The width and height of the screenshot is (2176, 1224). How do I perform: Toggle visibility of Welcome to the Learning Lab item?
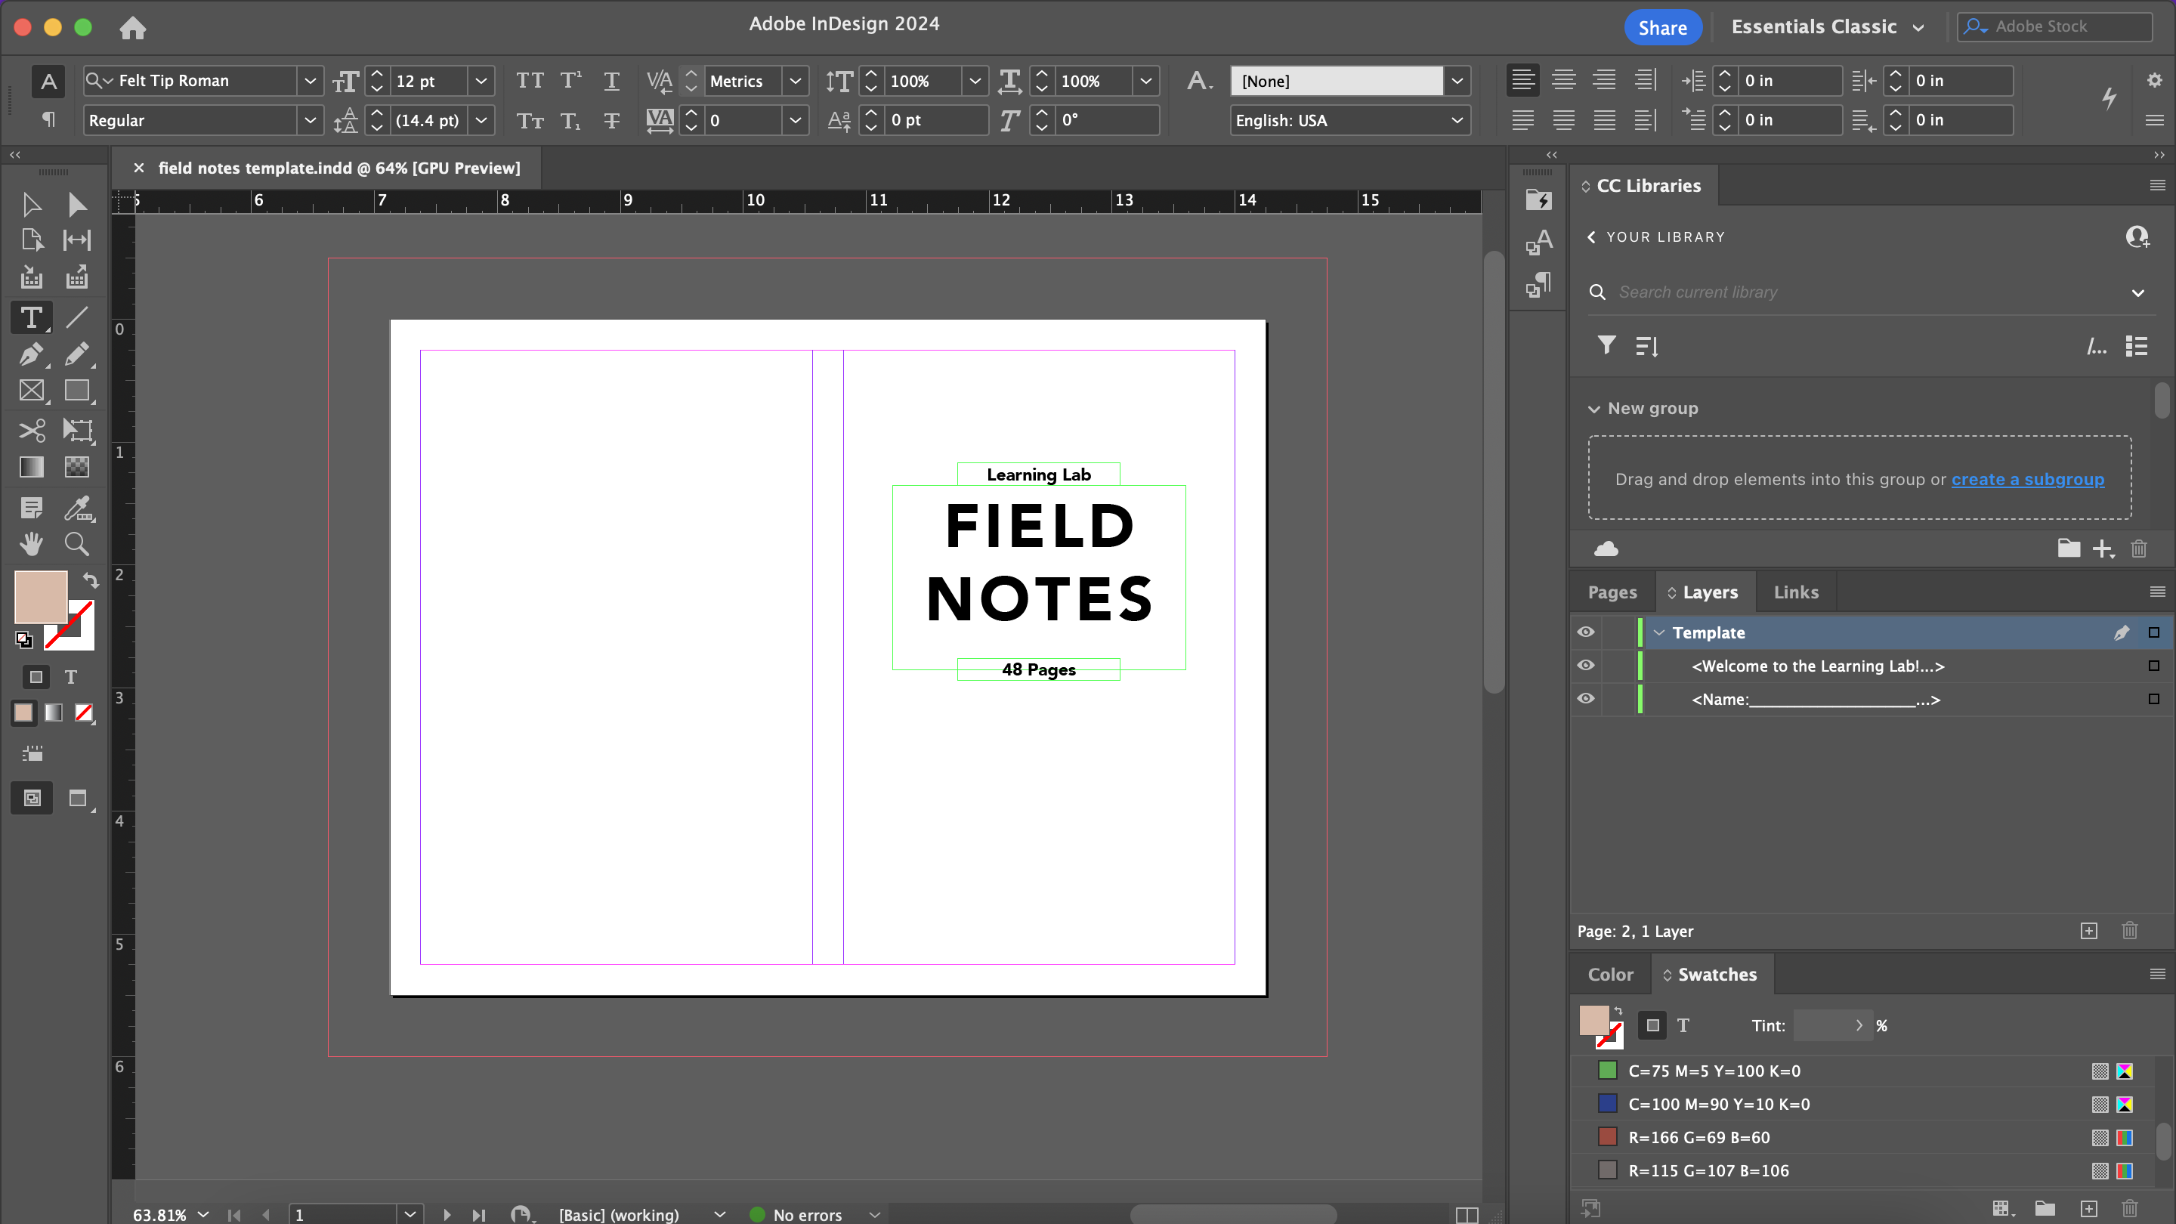pyautogui.click(x=1586, y=666)
